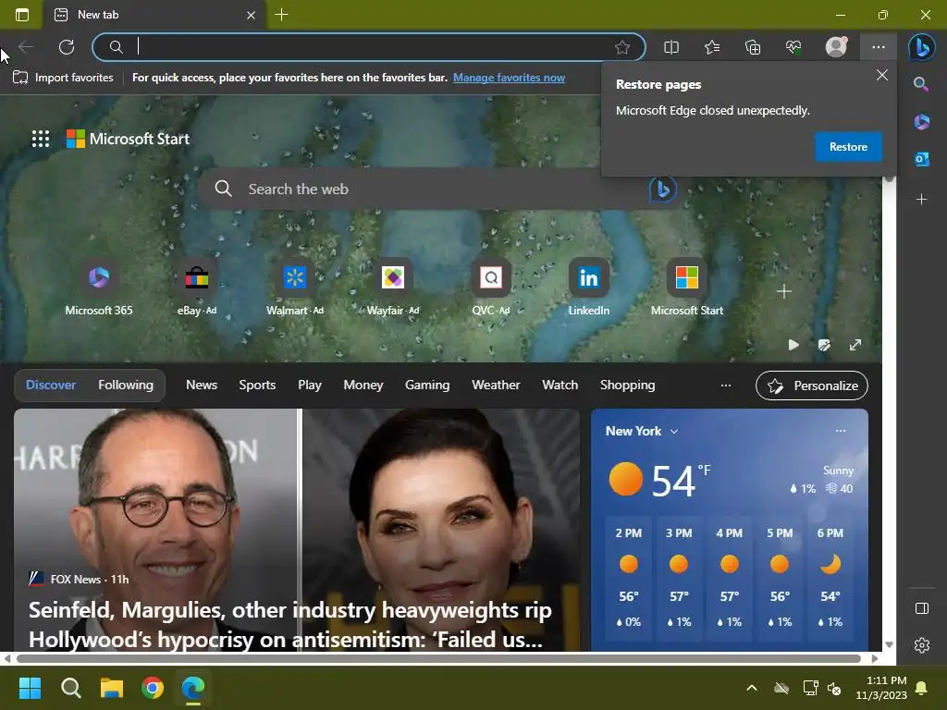
Task: Click the Personalize button
Action: [x=812, y=386]
